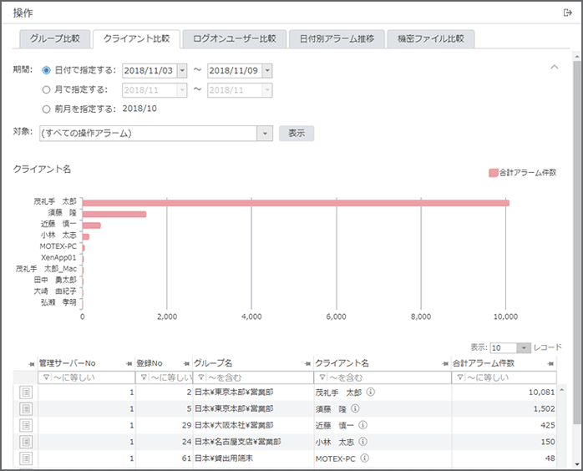Show info icon next to MOTEX-PC
Screen dimensions: 583x471
[365, 458]
